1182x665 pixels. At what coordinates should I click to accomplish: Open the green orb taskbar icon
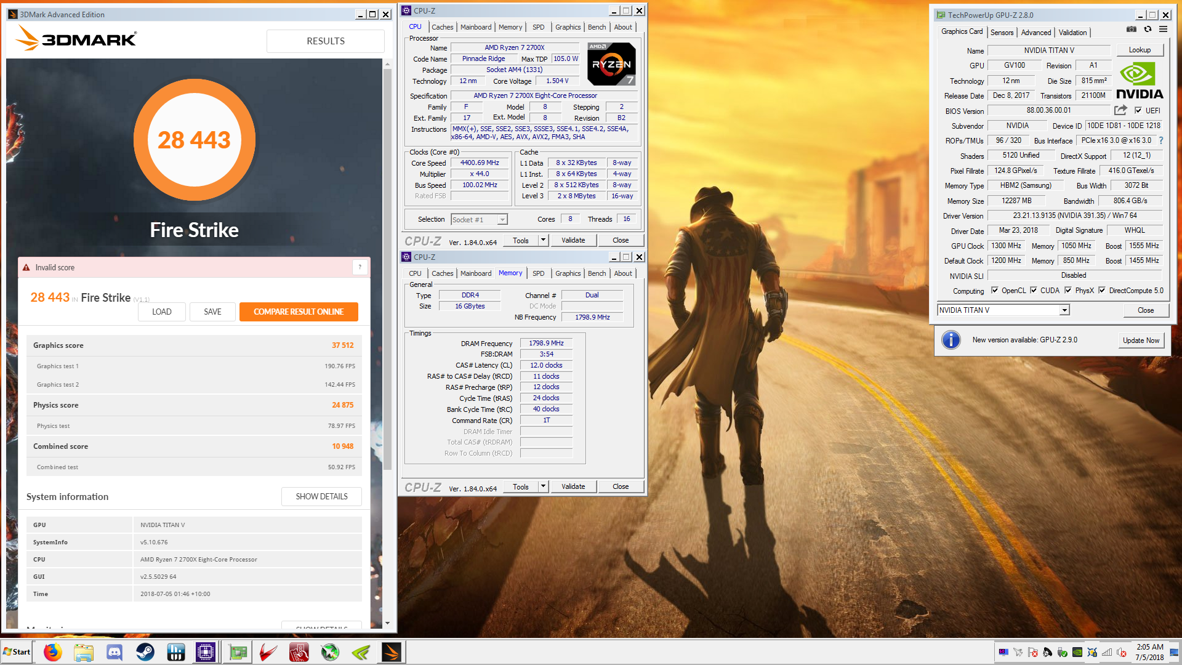coord(330,652)
